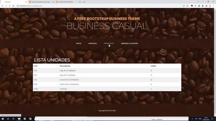
Task: Open INGRESO AL SISTEMA menu link
Action: coord(129,43)
